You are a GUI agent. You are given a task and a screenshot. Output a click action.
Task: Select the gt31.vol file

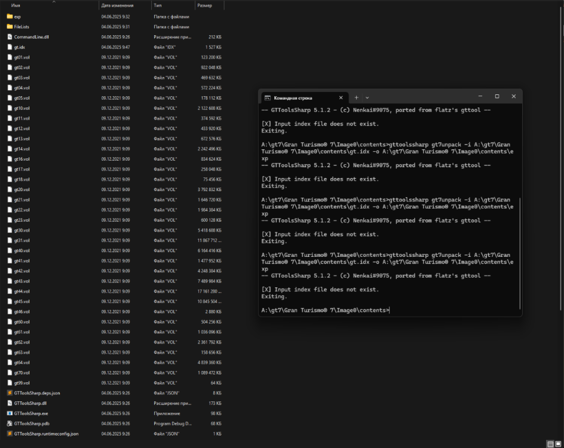click(x=22, y=241)
